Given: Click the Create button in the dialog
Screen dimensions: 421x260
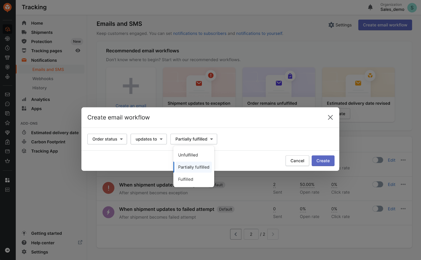Looking at the screenshot, I should coord(323,161).
